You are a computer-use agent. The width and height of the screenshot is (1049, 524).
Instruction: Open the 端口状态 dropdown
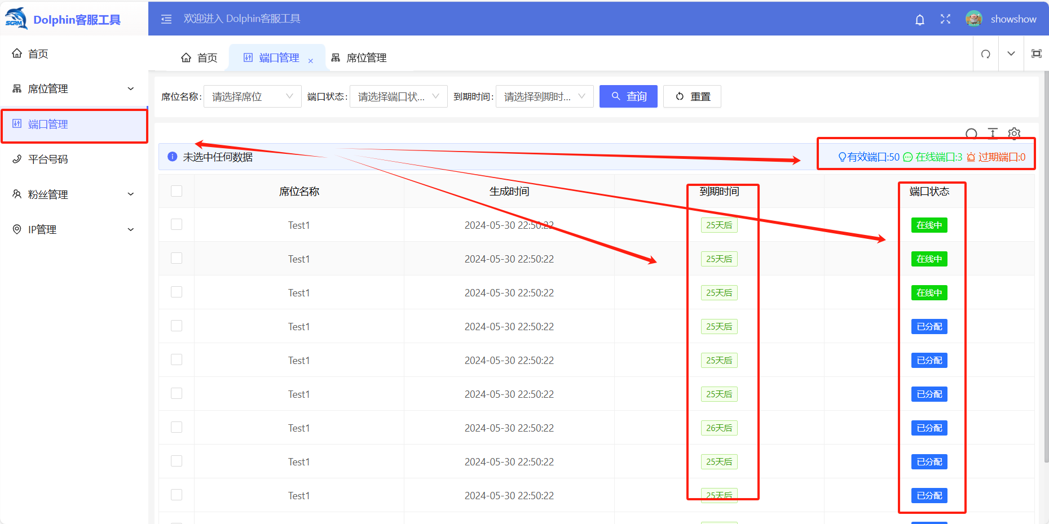click(x=398, y=97)
